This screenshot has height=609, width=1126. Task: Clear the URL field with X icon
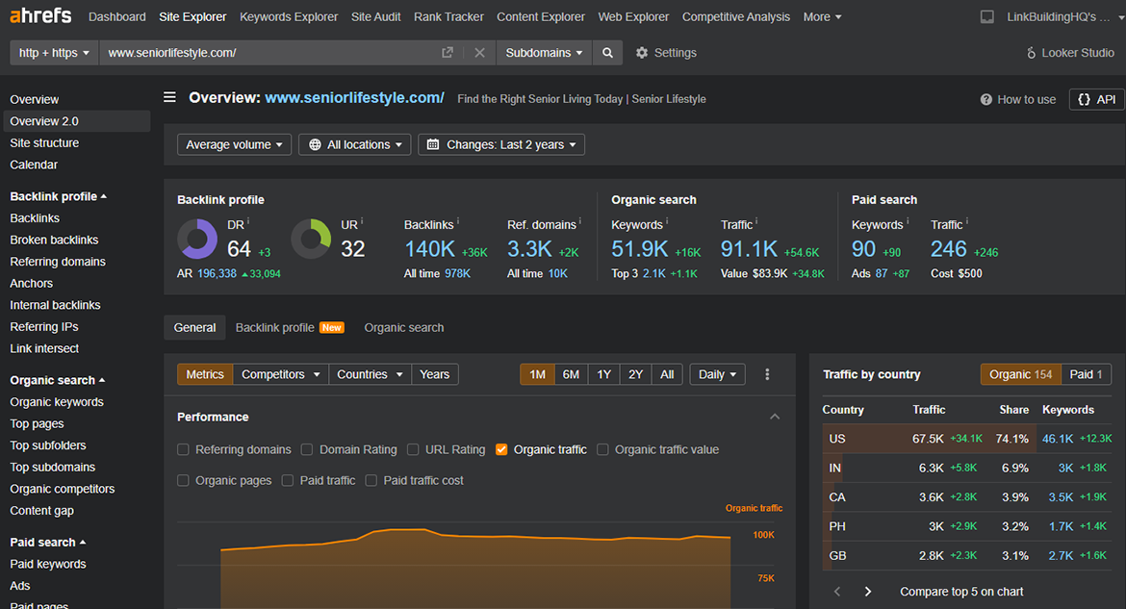coord(479,52)
